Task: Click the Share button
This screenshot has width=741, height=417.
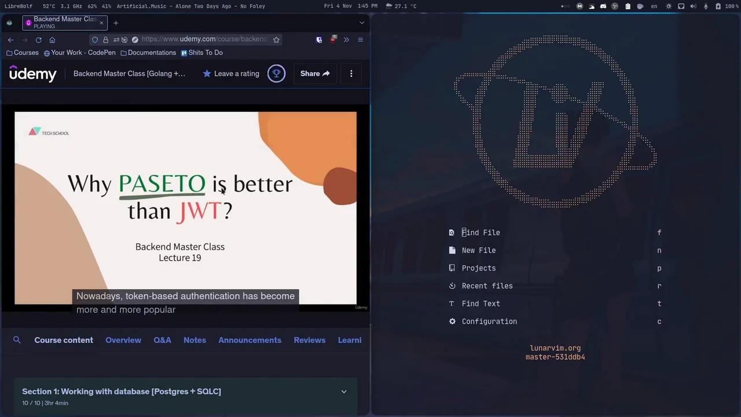Action: click(x=314, y=74)
